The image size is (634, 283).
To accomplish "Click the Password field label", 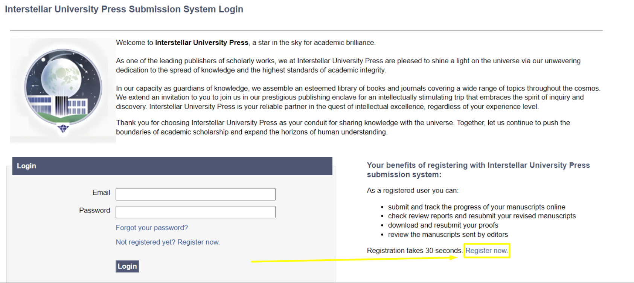I will pos(94,210).
